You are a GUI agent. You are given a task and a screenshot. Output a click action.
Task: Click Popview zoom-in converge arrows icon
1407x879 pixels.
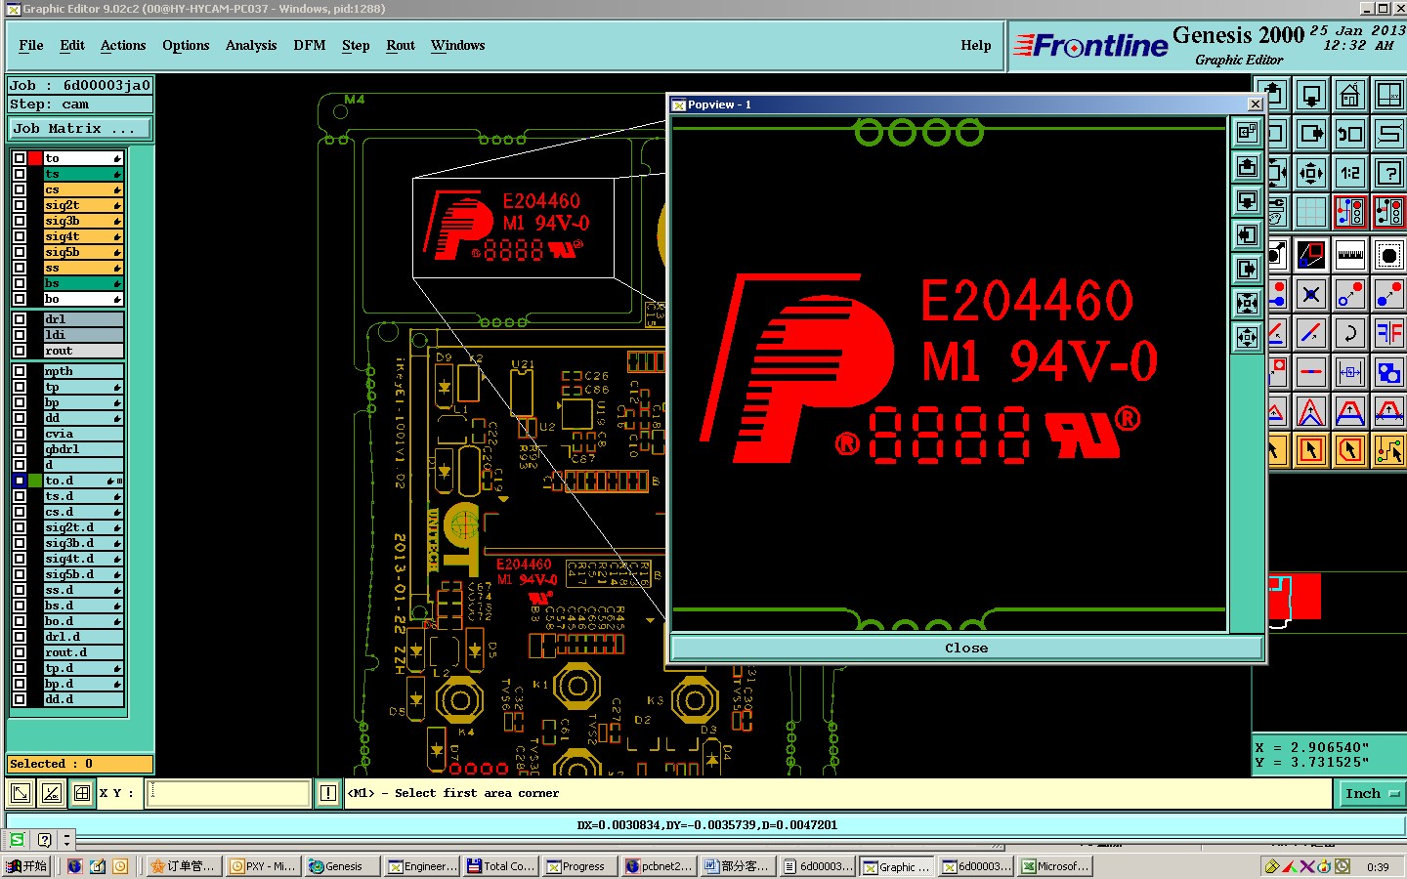(1247, 303)
